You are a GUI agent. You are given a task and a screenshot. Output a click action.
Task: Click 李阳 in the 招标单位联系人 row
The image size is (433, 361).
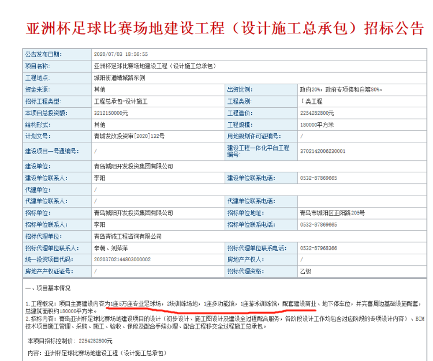tap(100, 225)
